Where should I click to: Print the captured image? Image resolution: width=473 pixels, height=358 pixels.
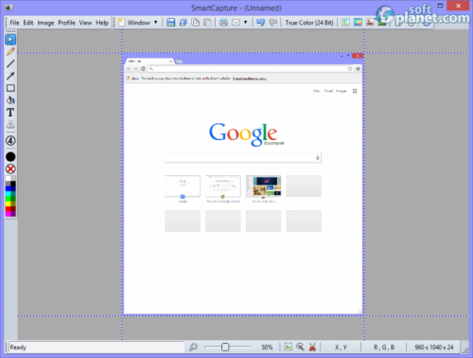tap(223, 23)
